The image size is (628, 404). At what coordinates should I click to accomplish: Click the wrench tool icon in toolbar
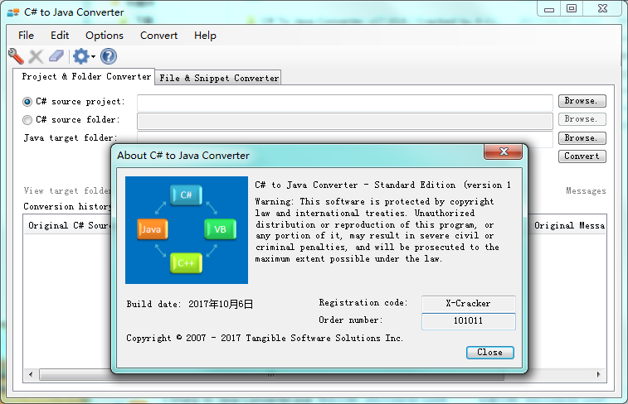pos(16,56)
